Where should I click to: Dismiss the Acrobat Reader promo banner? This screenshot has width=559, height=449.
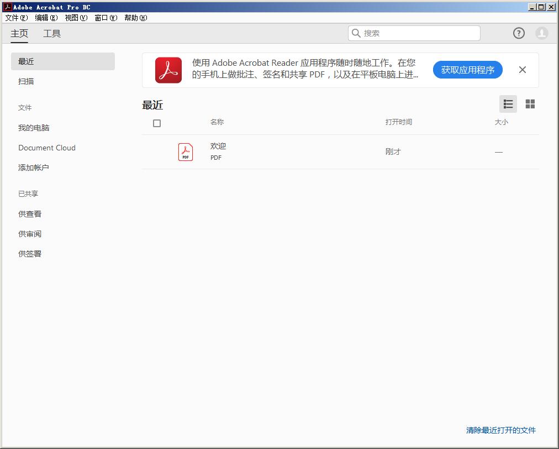pyautogui.click(x=523, y=70)
